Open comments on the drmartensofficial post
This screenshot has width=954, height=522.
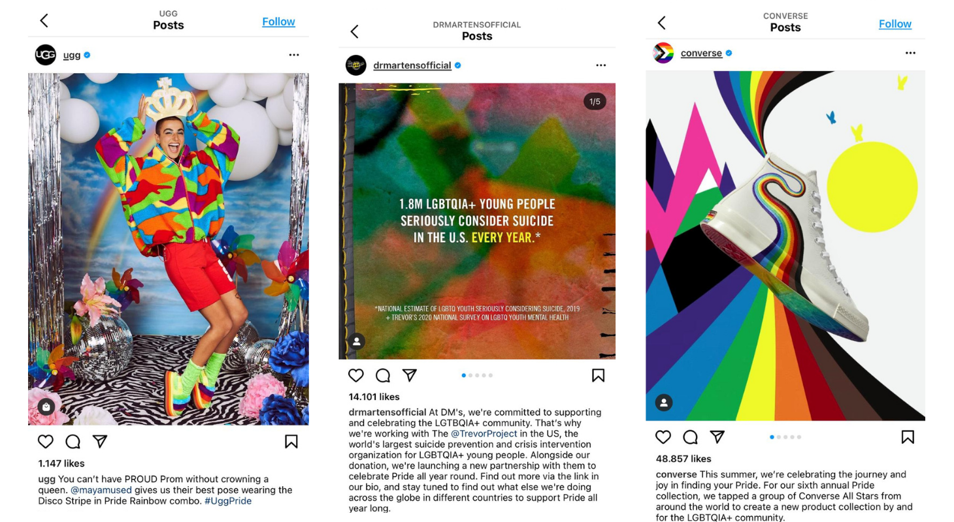(383, 376)
